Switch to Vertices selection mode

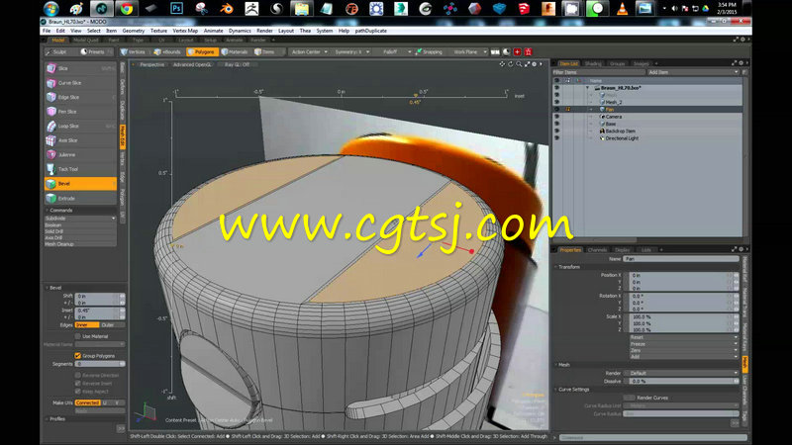click(x=134, y=52)
